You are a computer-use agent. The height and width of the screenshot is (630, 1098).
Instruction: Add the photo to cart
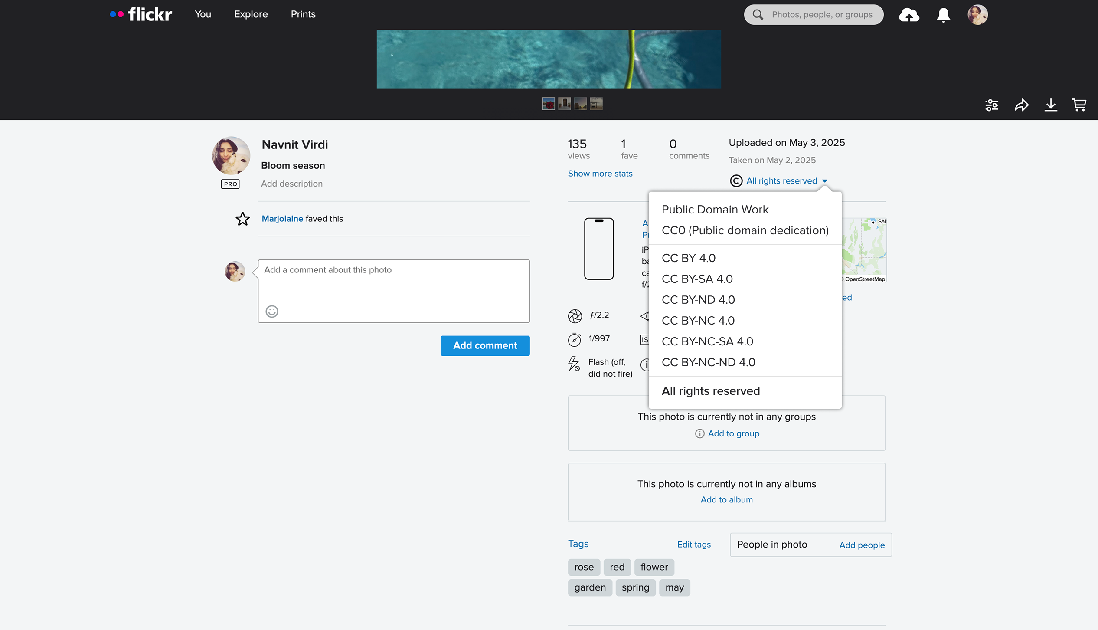pos(1080,105)
